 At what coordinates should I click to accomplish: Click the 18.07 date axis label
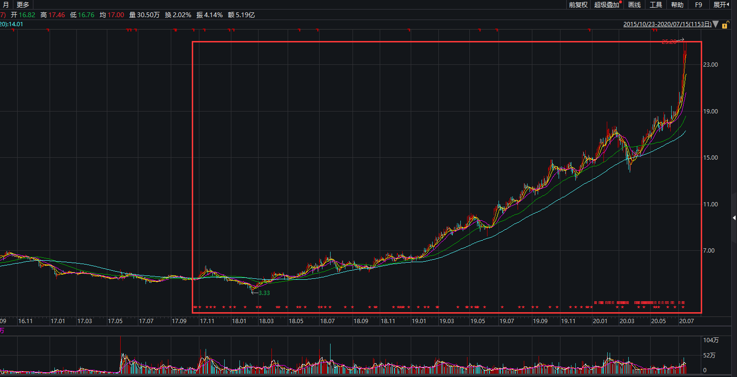click(x=327, y=321)
